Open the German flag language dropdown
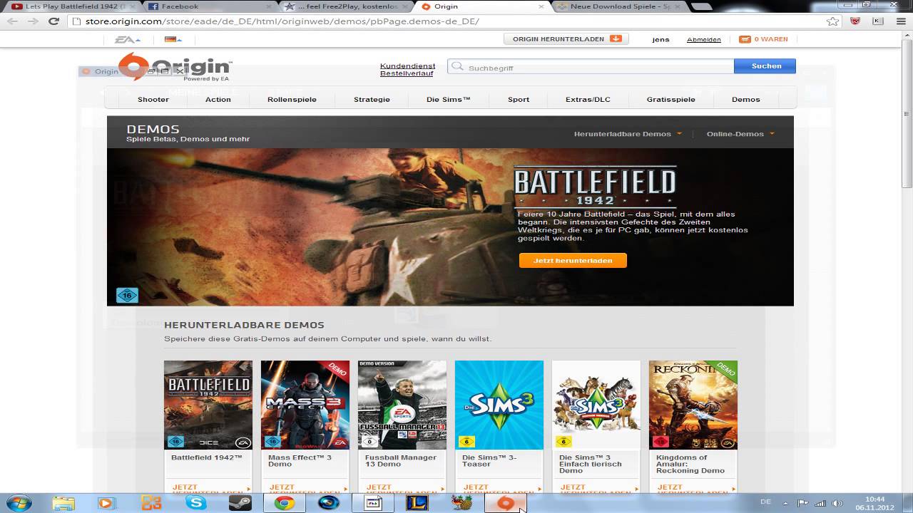The width and height of the screenshot is (913, 513). point(173,40)
